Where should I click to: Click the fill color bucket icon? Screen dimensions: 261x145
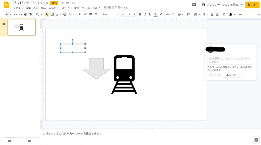click(80, 14)
